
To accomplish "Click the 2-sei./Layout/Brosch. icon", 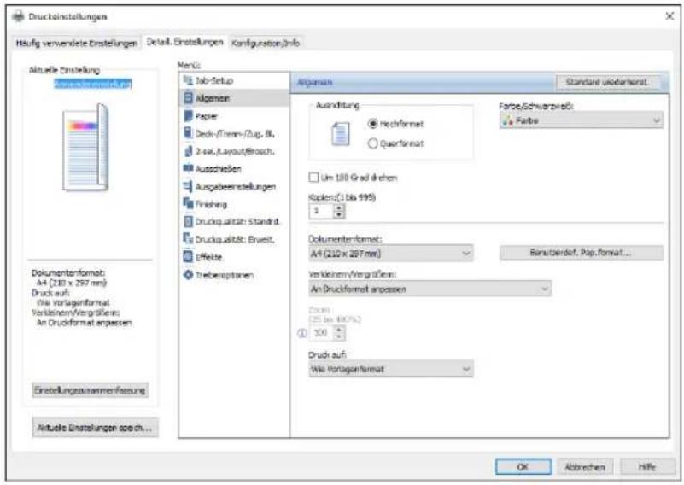I will coord(188,151).
